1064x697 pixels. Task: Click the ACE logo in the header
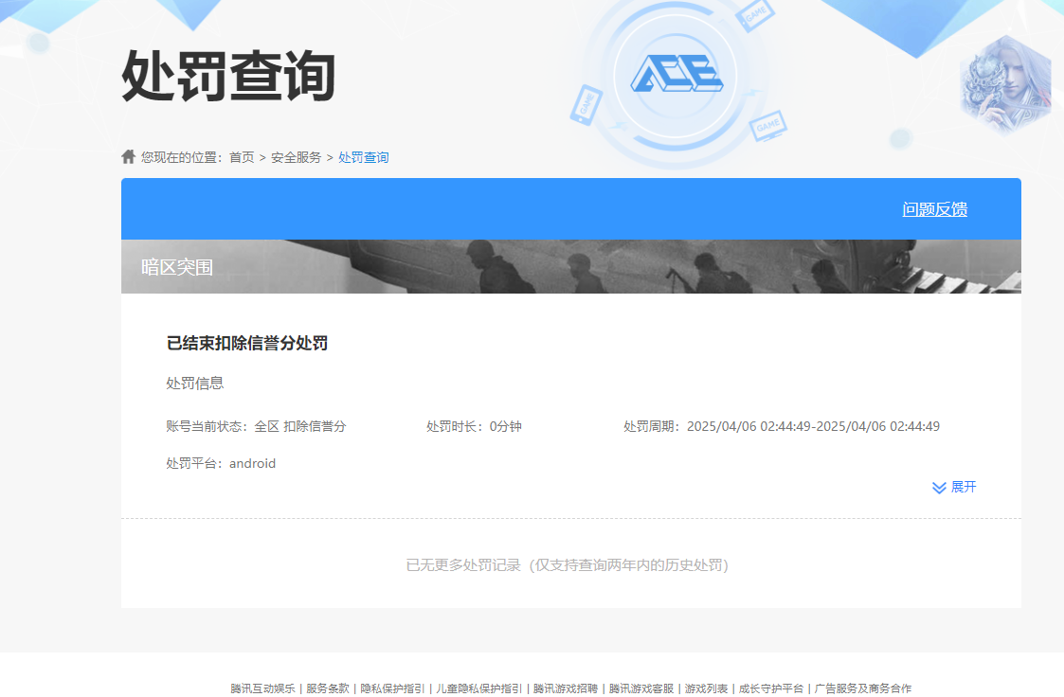pyautogui.click(x=676, y=73)
